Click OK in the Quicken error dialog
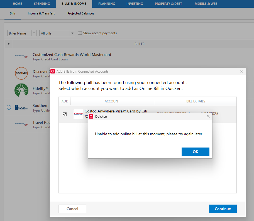 (x=195, y=152)
